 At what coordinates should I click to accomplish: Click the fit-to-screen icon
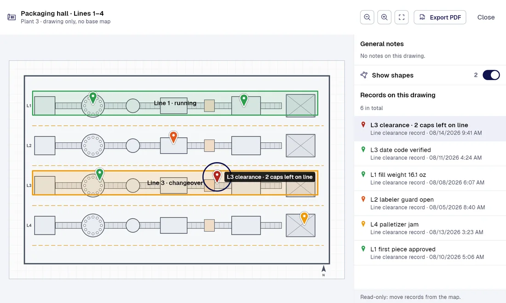pyautogui.click(x=402, y=17)
